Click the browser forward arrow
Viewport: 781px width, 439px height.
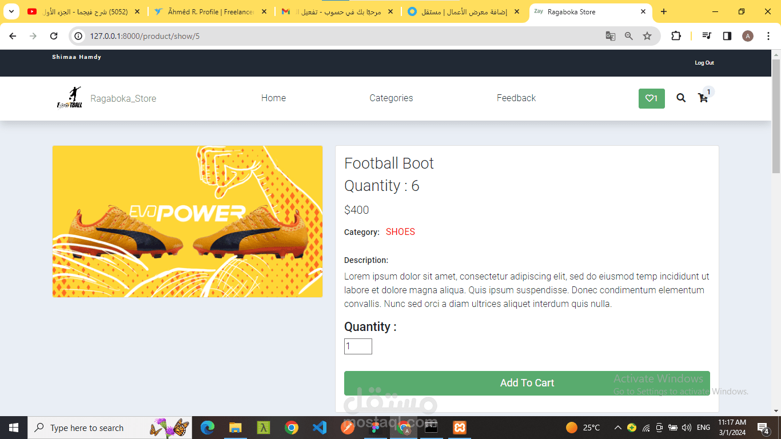[x=33, y=36]
